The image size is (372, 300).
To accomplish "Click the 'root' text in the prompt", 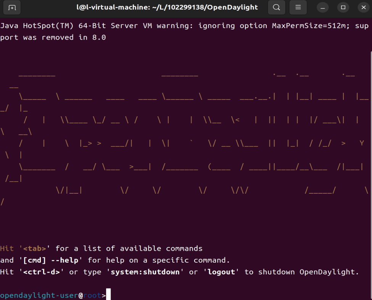I will coord(92,295).
